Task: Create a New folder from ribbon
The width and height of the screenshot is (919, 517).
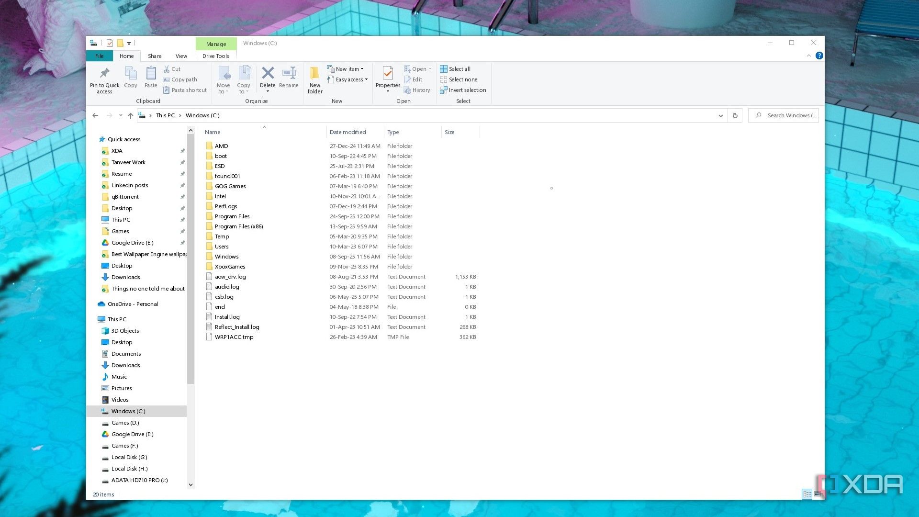Action: point(315,79)
